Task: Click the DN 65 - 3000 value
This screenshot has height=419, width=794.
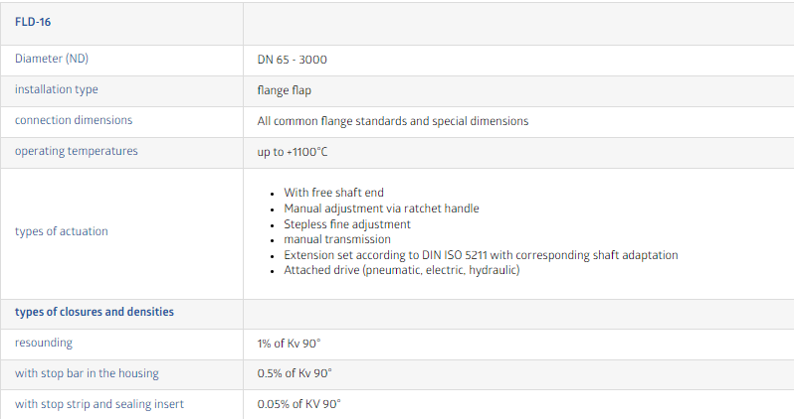Action: click(x=292, y=60)
